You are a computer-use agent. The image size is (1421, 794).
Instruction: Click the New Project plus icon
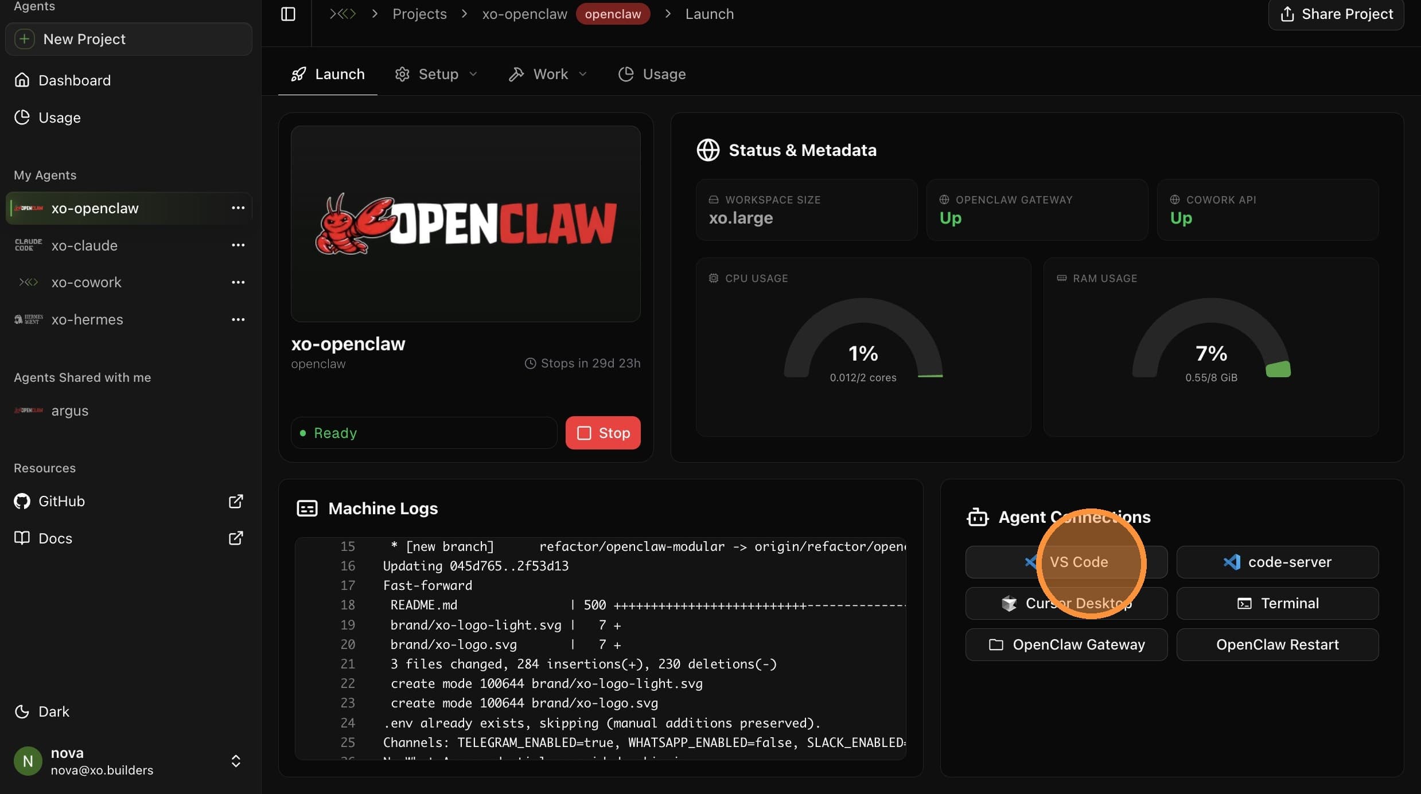(x=24, y=39)
